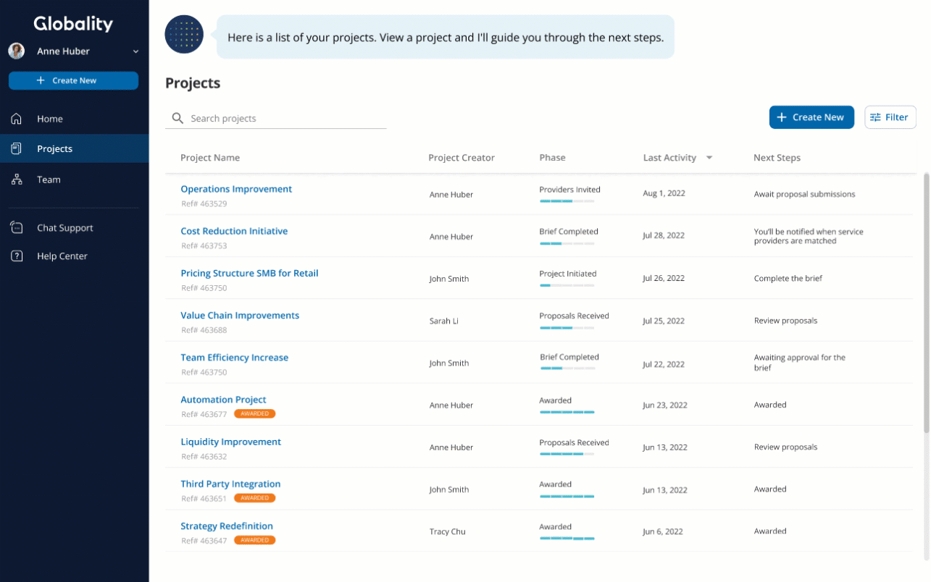Click the Globality assistant bot icon

pyautogui.click(x=183, y=34)
